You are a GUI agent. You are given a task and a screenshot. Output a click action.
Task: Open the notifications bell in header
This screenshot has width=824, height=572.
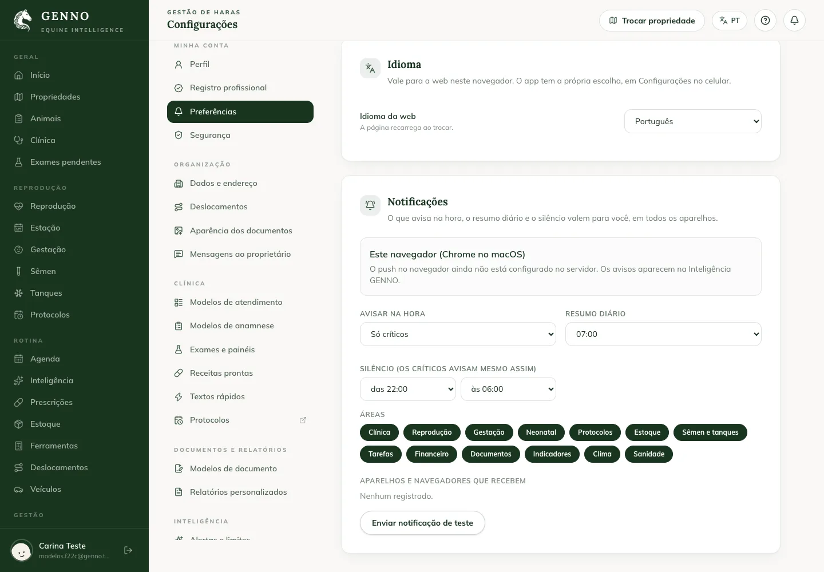pos(794,21)
